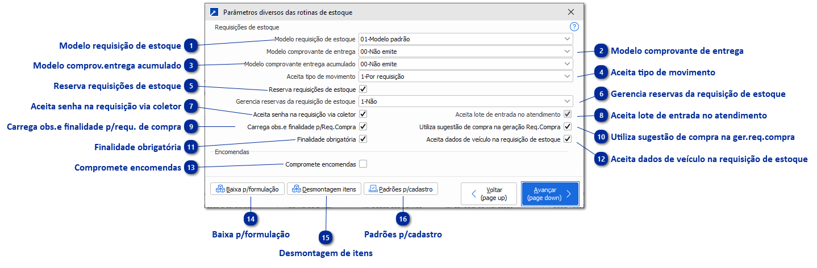
Task: Enable the Compromete encomendas checkbox
Action: (363, 164)
